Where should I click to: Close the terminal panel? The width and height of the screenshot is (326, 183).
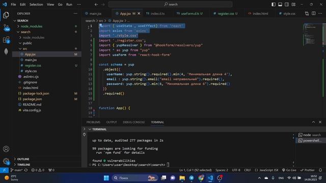click(320, 122)
